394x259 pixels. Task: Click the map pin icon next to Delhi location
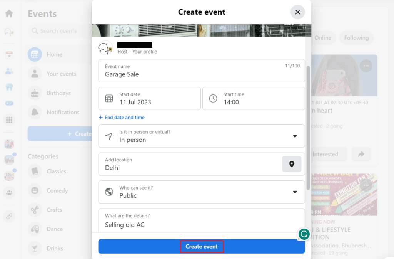pyautogui.click(x=292, y=164)
